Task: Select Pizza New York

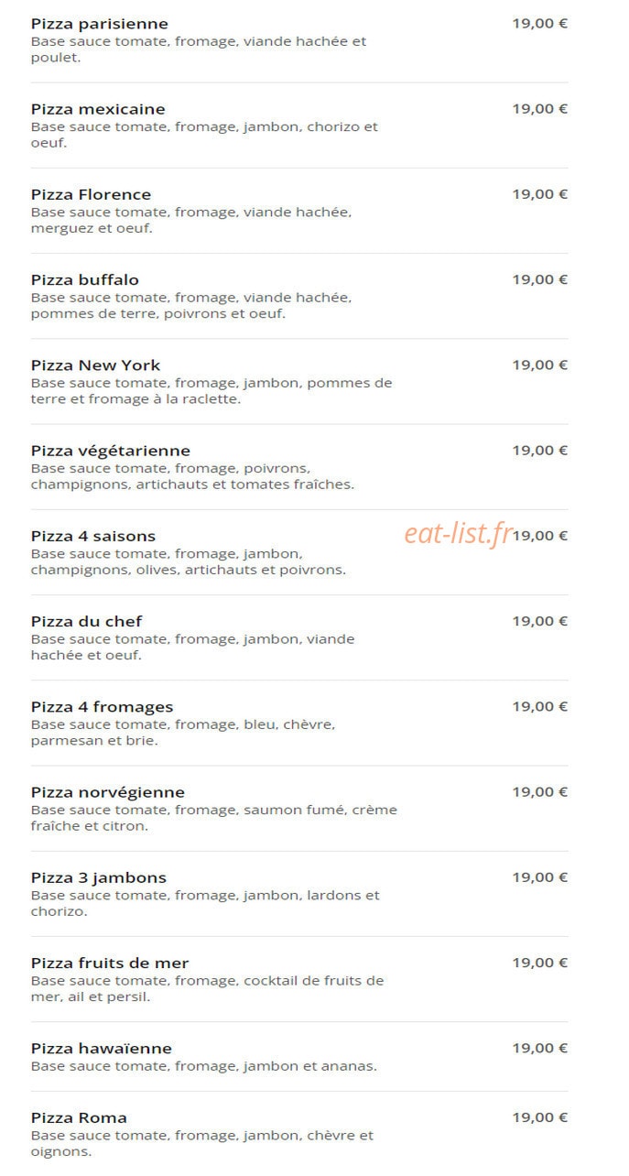Action: (95, 365)
